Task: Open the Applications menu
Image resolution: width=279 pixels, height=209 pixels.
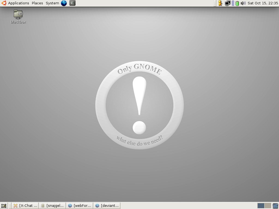Action: point(19,3)
